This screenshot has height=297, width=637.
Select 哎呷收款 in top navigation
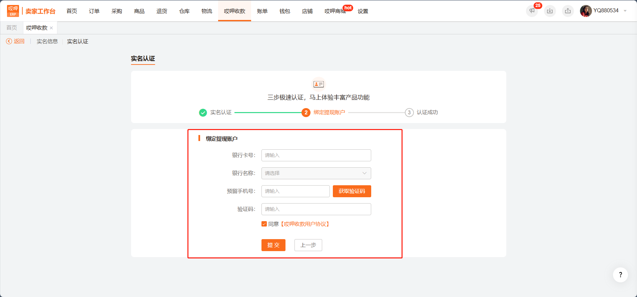point(234,11)
